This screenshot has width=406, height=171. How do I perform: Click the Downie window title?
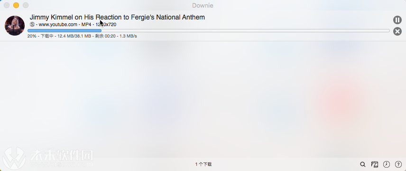203,5
